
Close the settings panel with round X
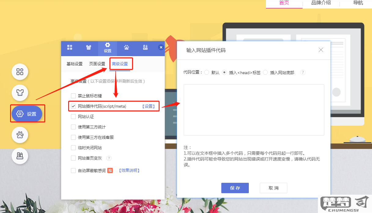(161, 47)
